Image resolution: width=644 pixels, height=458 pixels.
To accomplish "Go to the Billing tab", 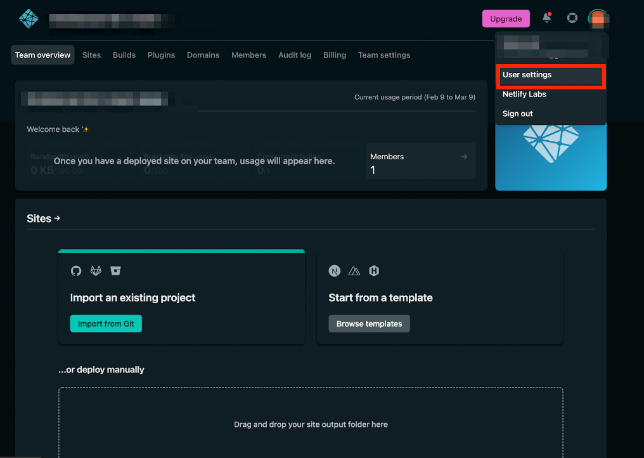I will pos(335,55).
